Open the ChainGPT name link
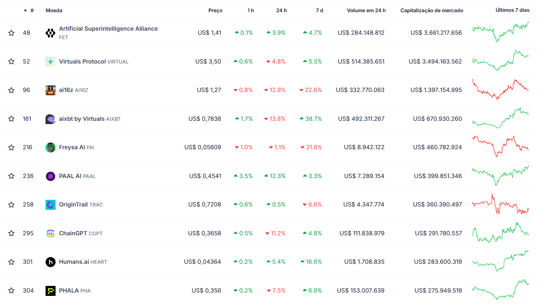 pyautogui.click(x=73, y=233)
